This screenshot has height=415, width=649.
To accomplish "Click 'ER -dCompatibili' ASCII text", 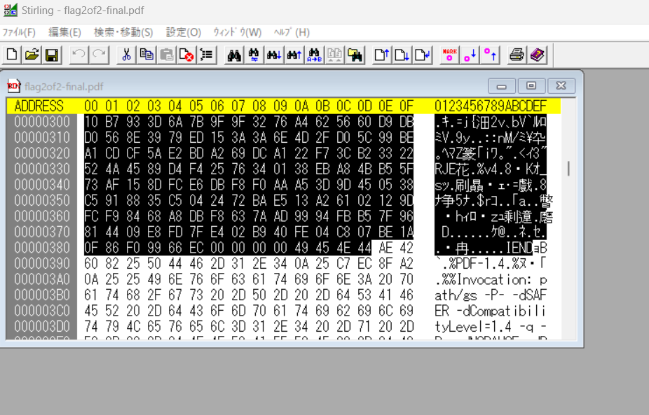I will (491, 311).
